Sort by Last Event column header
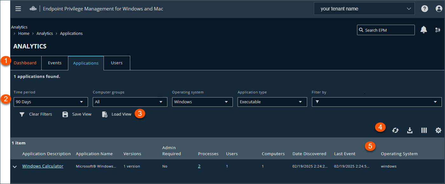 pos(345,154)
